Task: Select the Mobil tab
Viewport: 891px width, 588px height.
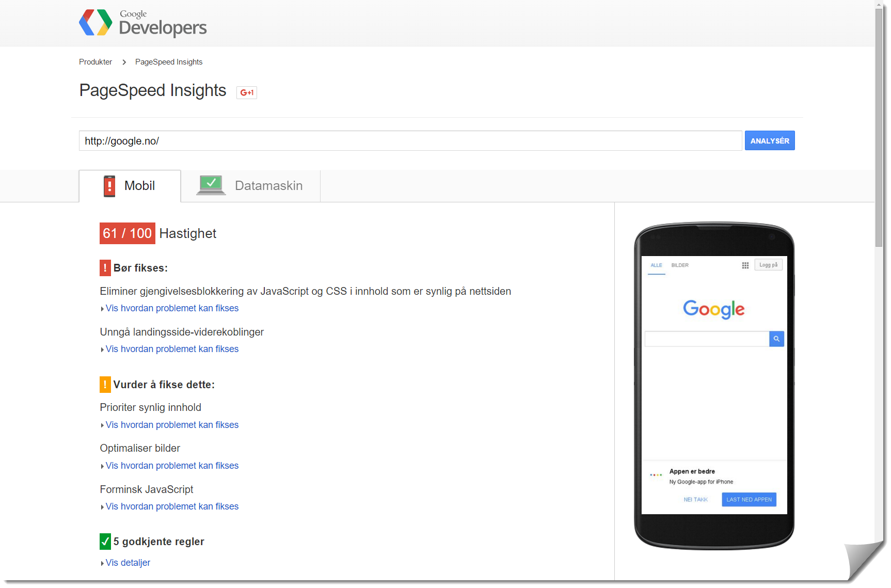Action: pos(130,186)
